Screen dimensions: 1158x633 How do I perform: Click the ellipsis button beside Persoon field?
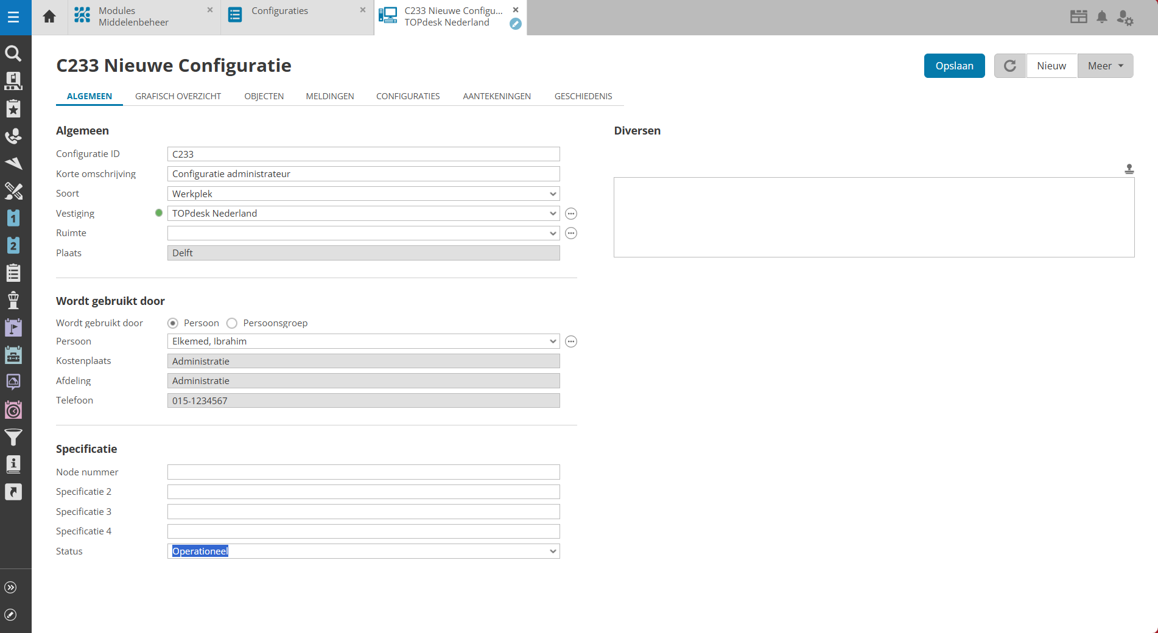click(570, 341)
